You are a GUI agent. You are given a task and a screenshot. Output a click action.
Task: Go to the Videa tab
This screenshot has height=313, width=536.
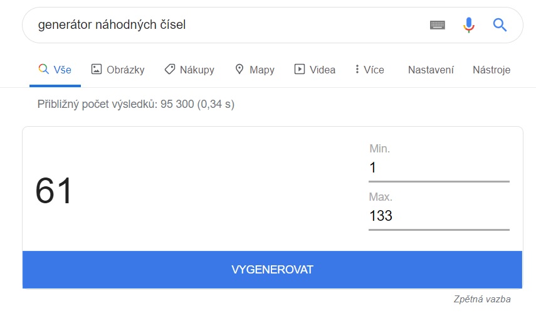(x=315, y=70)
